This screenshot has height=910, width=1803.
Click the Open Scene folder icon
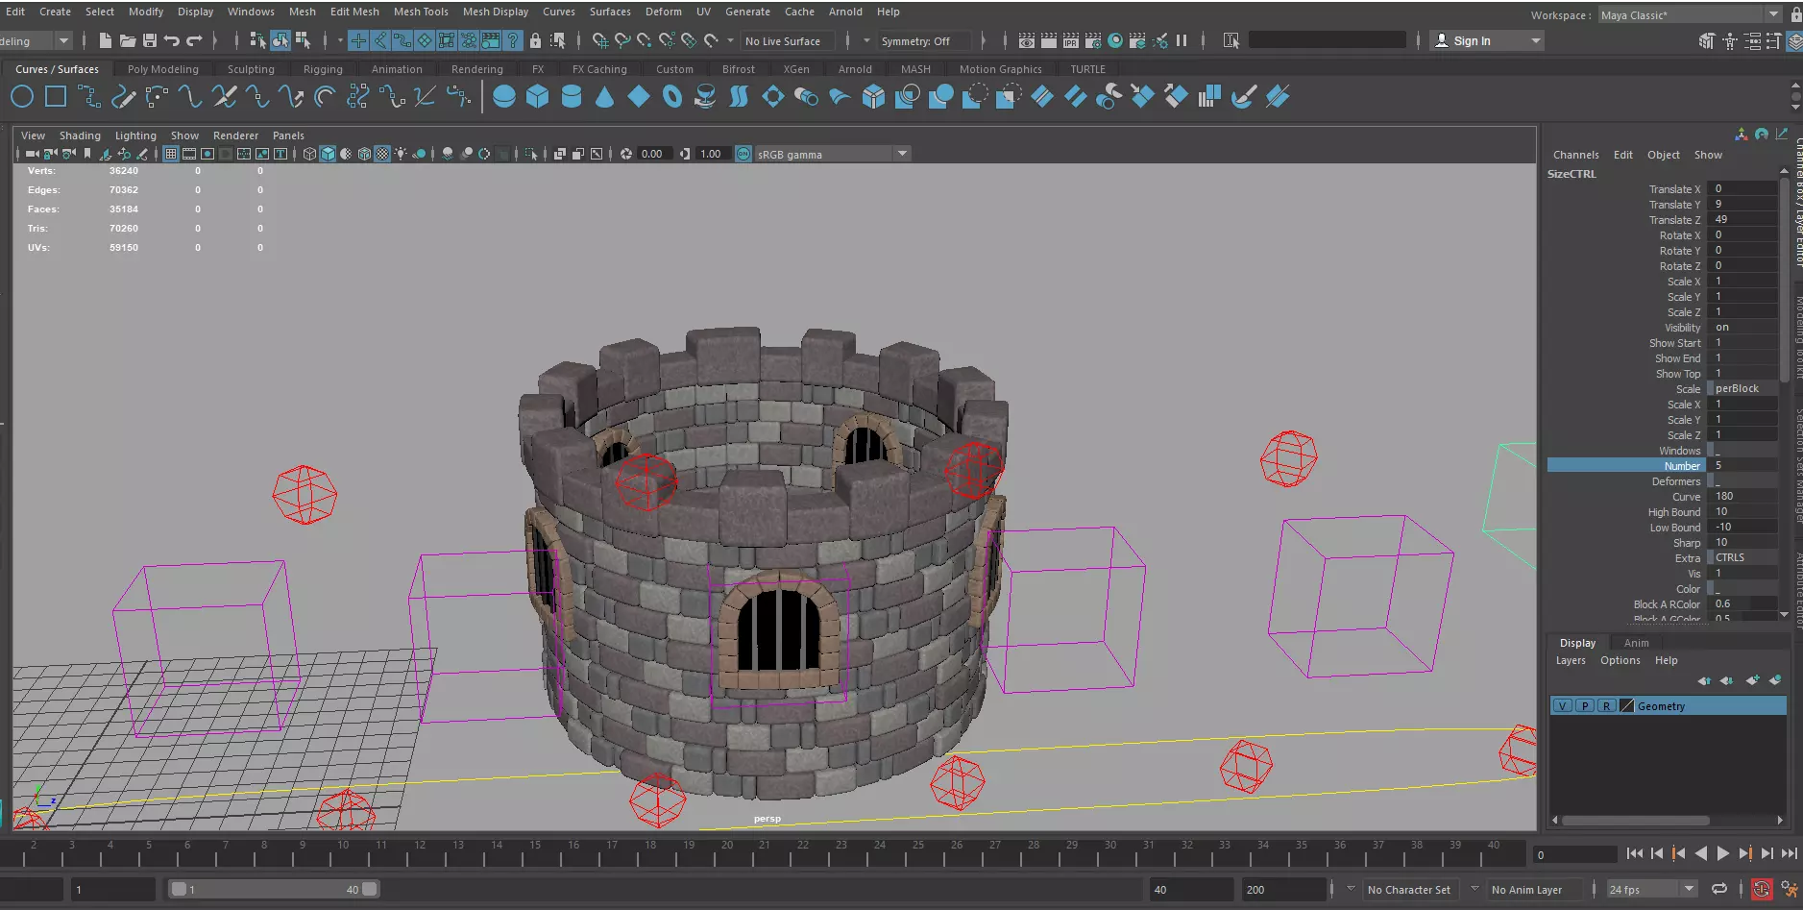[128, 40]
